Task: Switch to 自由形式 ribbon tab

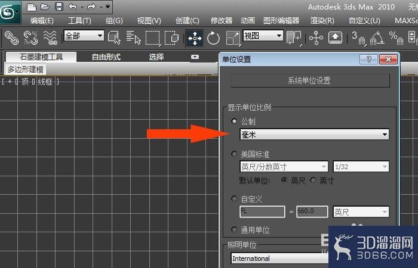Action: [106, 57]
